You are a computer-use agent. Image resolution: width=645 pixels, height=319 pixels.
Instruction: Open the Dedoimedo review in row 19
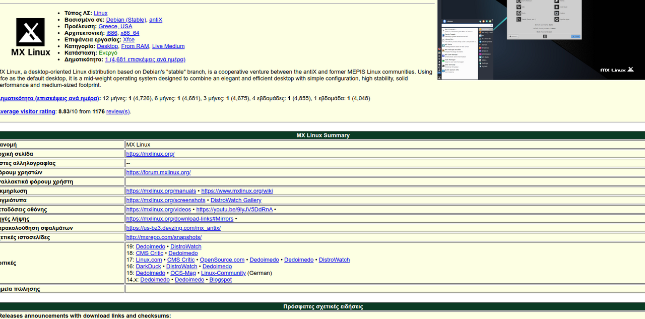pos(150,246)
